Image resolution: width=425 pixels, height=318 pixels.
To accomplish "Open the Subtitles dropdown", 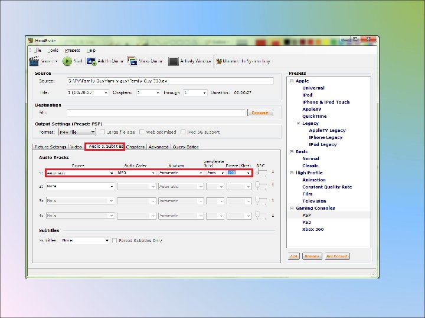I will [x=86, y=240].
